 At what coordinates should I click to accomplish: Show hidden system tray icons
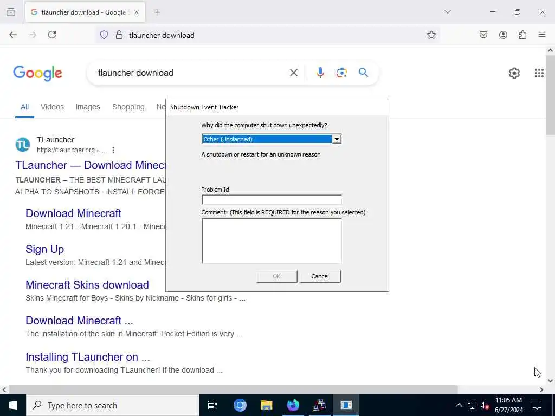(x=459, y=405)
